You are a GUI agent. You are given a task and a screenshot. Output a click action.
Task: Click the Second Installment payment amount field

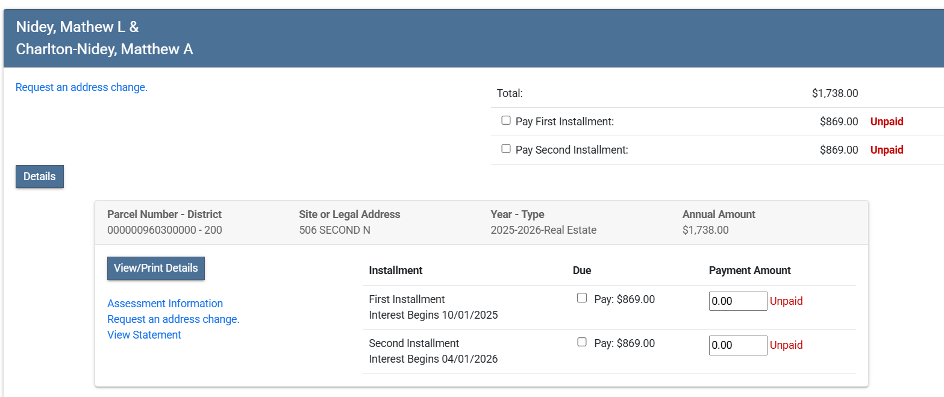[x=737, y=345]
